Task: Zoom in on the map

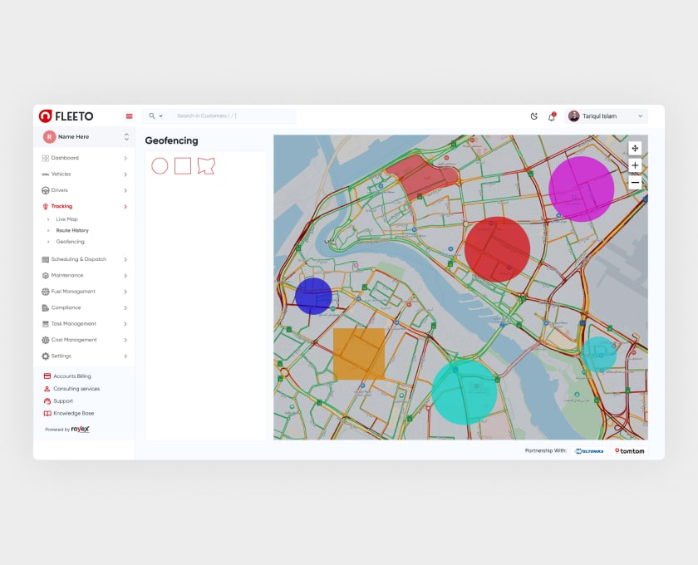Action: 635,165
